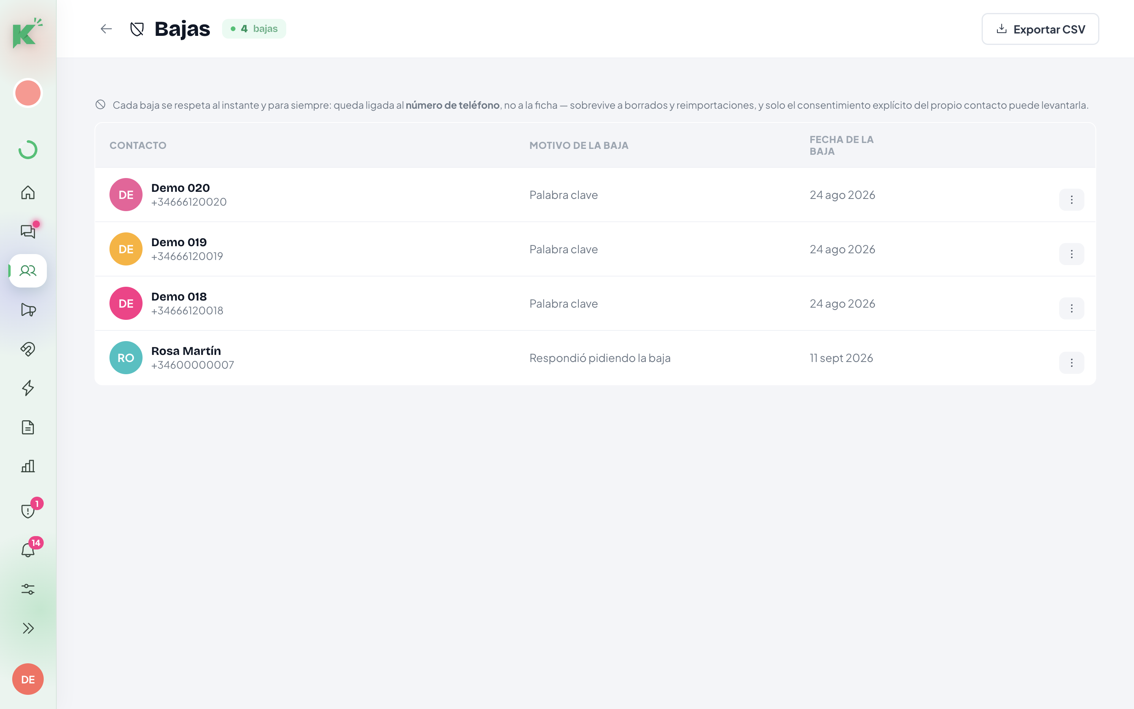Click the '4 bajas' count badge

pyautogui.click(x=254, y=29)
